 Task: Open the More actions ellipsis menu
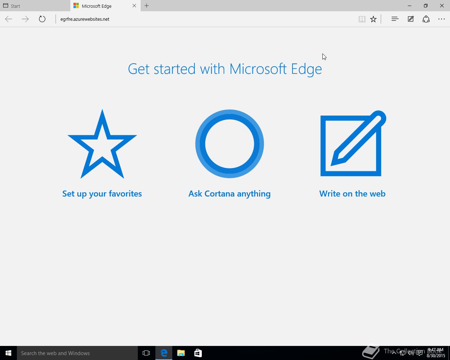click(442, 19)
